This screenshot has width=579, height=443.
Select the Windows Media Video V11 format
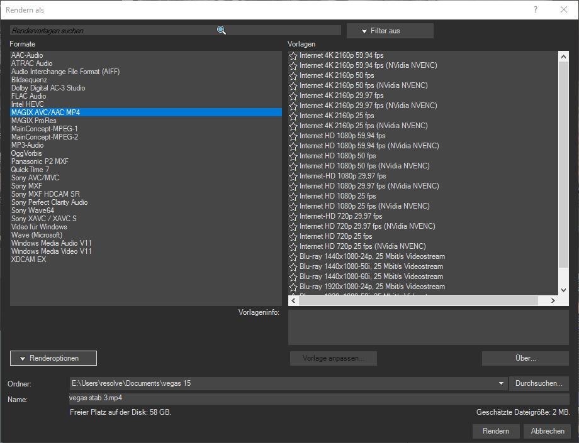146,251
